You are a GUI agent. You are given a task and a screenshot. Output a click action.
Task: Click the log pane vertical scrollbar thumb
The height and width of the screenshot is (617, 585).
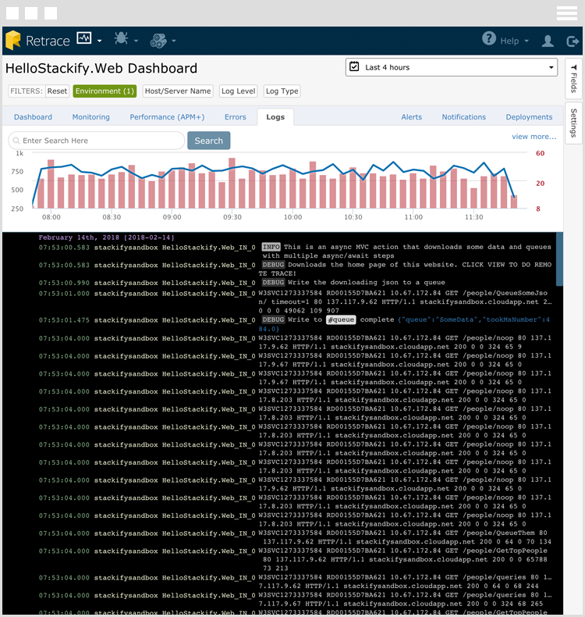point(559,259)
